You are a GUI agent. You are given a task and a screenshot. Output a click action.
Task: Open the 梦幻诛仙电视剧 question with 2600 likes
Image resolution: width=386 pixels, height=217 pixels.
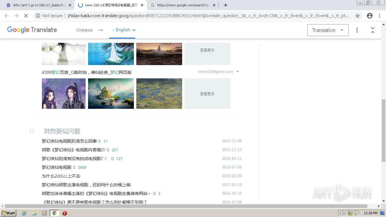pos(56,167)
